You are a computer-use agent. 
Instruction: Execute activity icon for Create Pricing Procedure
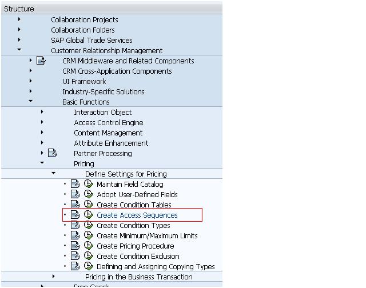[x=89, y=246]
